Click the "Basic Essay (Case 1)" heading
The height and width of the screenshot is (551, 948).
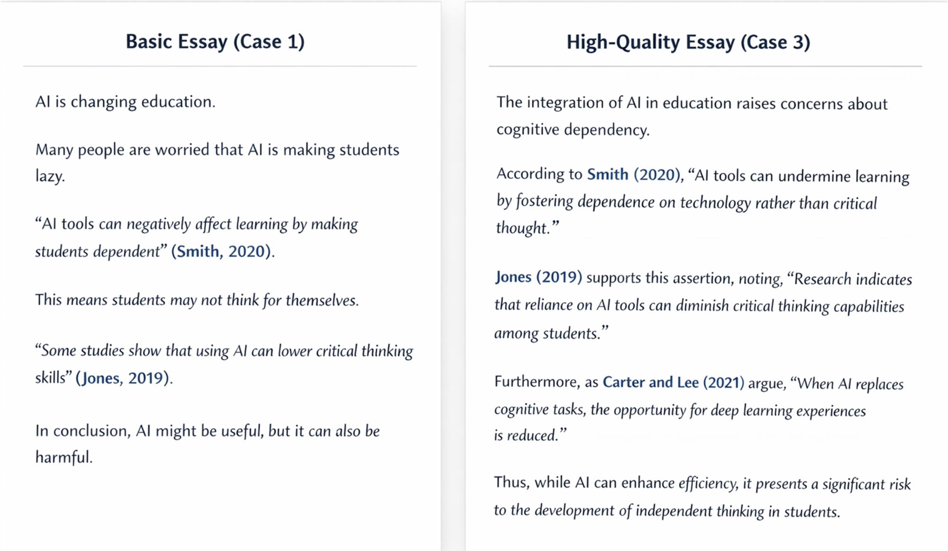tap(215, 42)
